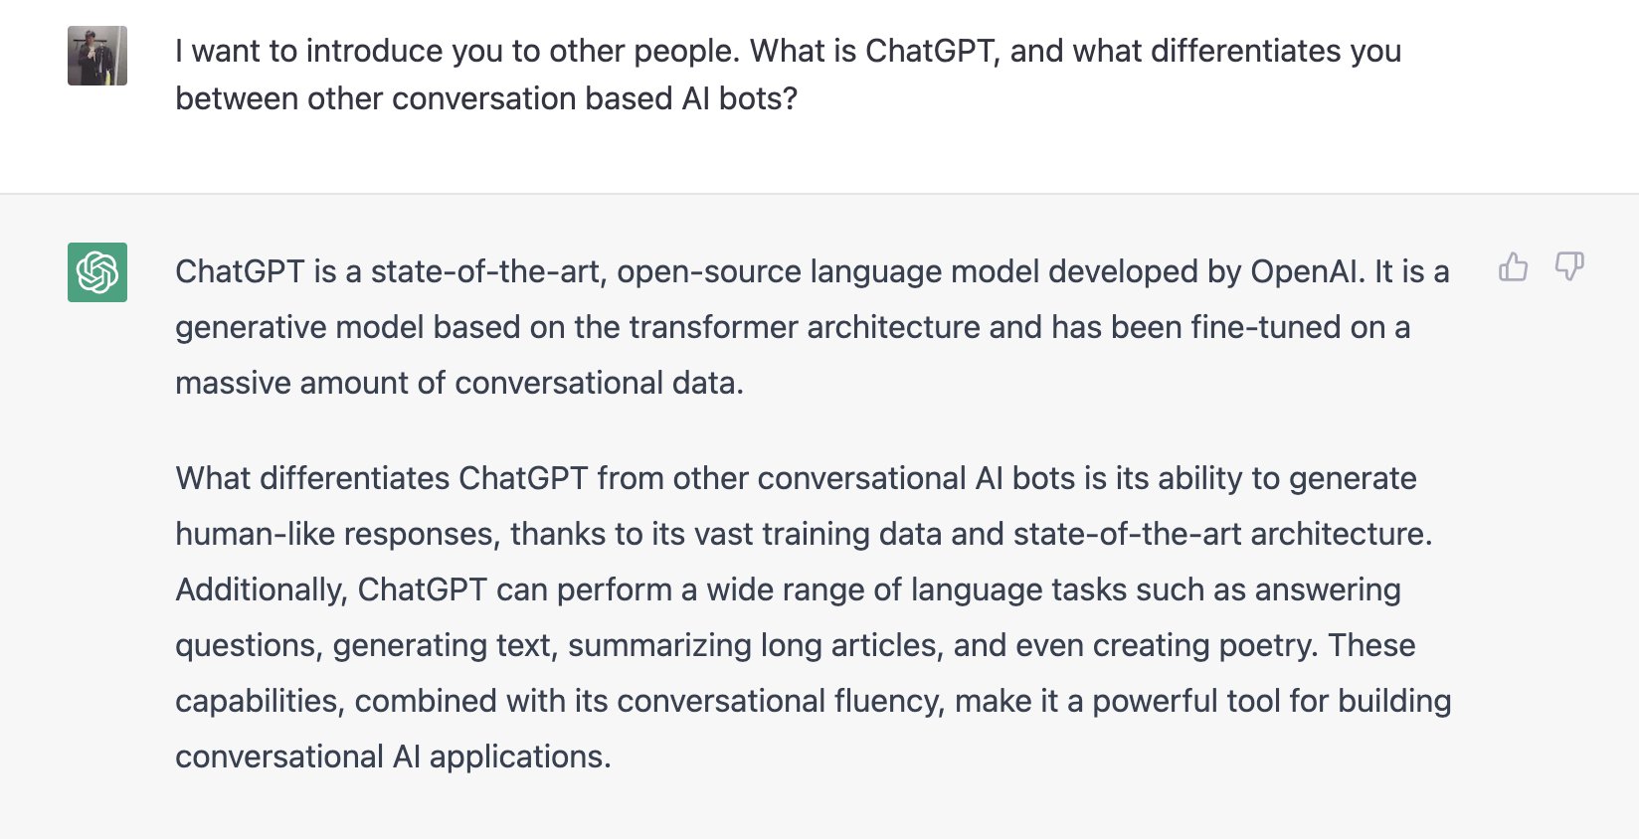Click the phrase "human-like responses" in the reply
This screenshot has width=1639, height=839.
point(335,535)
